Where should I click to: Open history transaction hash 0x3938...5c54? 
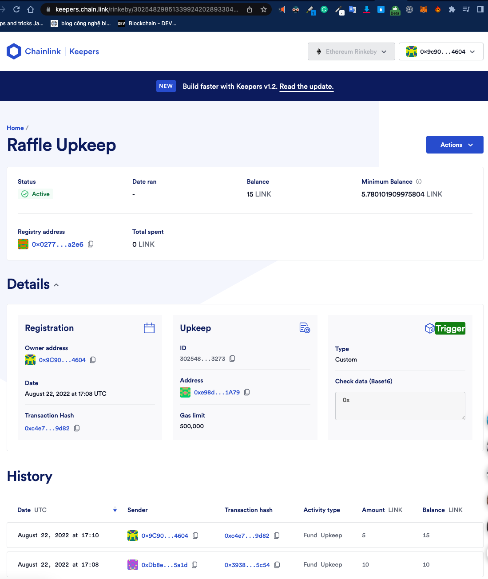click(x=247, y=565)
